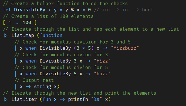The image size is (186, 106).
Task: Click the "%s" format string
Action: click(x=96, y=99)
